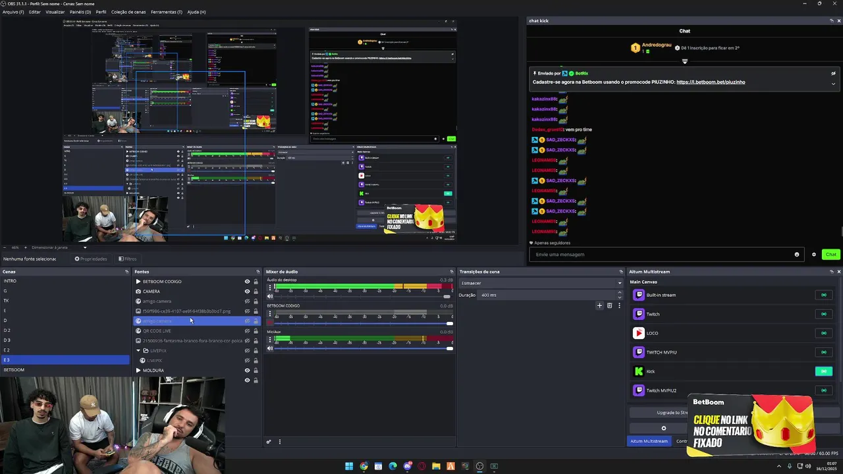Open chat settings gear icon
Image resolution: width=843 pixels, height=474 pixels.
pos(814,255)
